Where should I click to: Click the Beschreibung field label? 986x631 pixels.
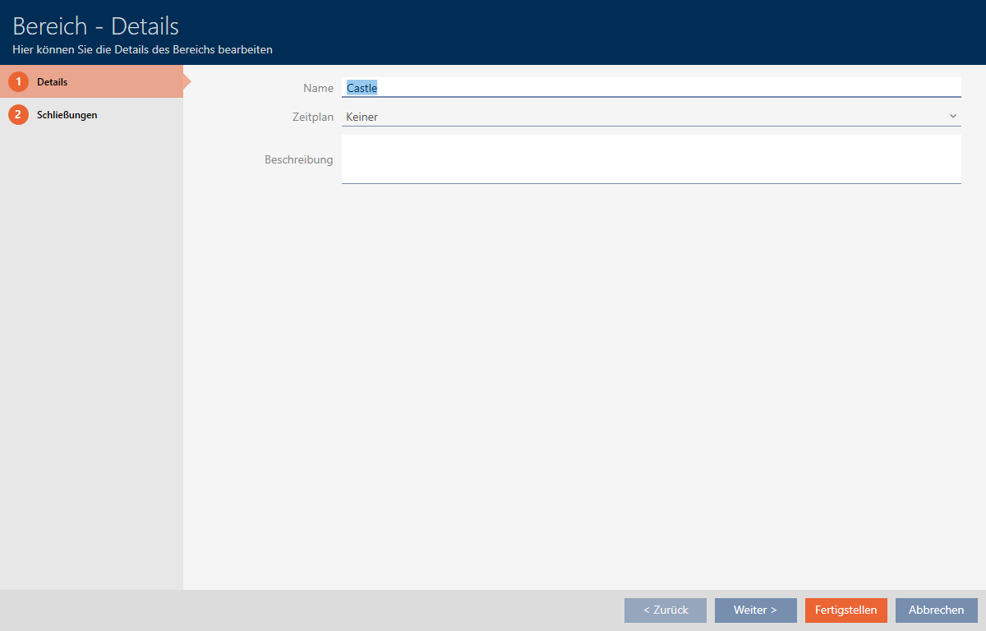coord(298,159)
